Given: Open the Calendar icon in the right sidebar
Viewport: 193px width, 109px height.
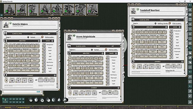Looking at the screenshot, I should click(190, 20).
